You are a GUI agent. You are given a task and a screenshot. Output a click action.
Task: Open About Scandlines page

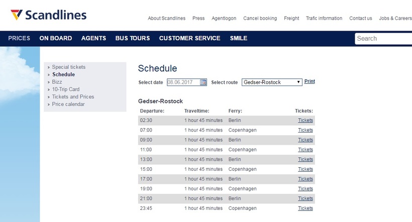coord(167,19)
